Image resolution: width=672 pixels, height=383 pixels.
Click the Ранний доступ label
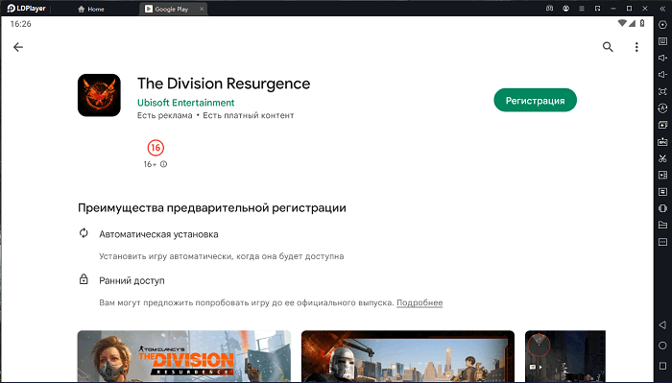click(132, 280)
